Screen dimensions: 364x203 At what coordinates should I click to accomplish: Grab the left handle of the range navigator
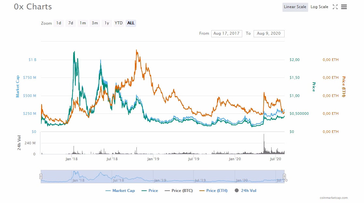click(41, 176)
